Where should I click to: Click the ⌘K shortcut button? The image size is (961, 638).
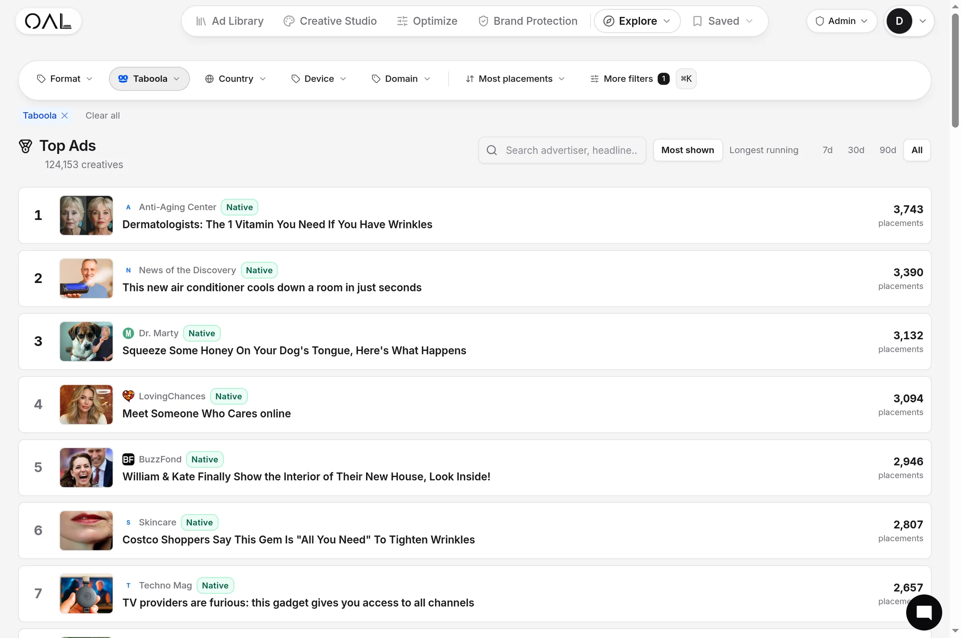[x=686, y=79]
